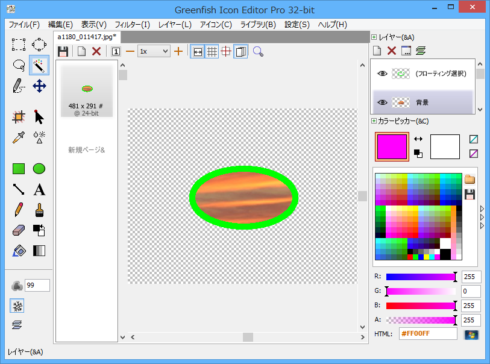The height and width of the screenshot is (364, 490).
Task: Click the Save icon in toolbar
Action: [x=63, y=51]
